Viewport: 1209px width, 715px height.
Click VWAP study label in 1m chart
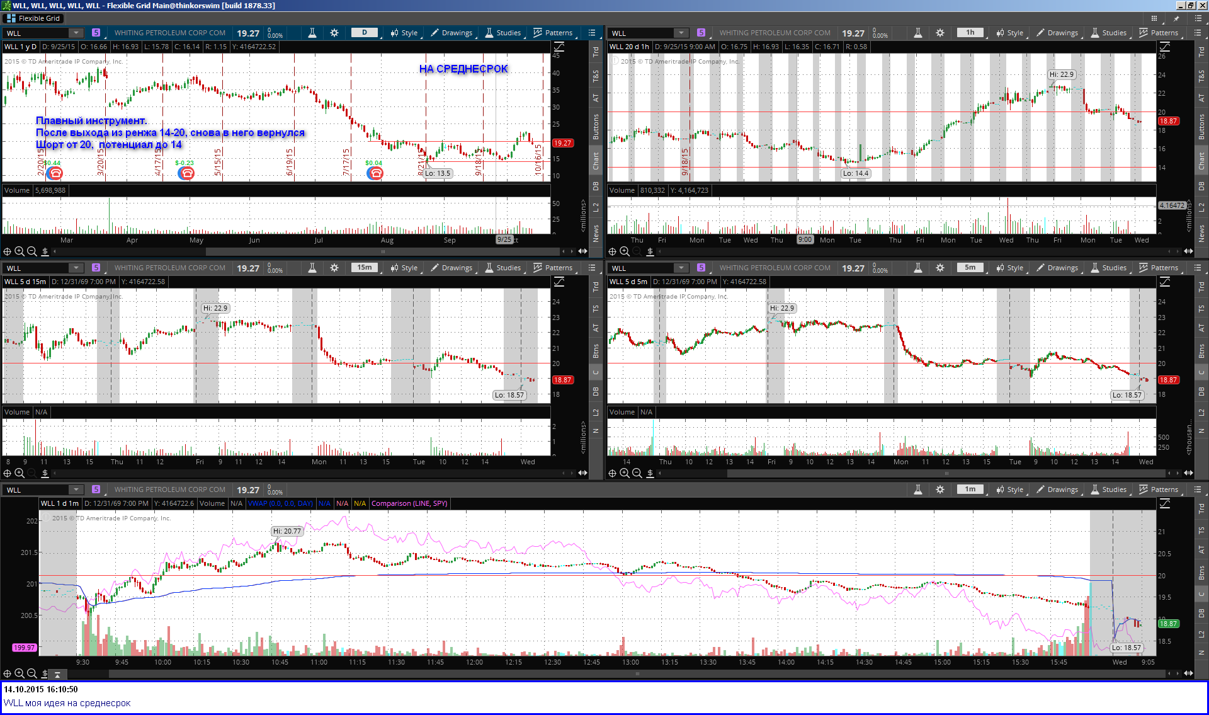point(280,503)
